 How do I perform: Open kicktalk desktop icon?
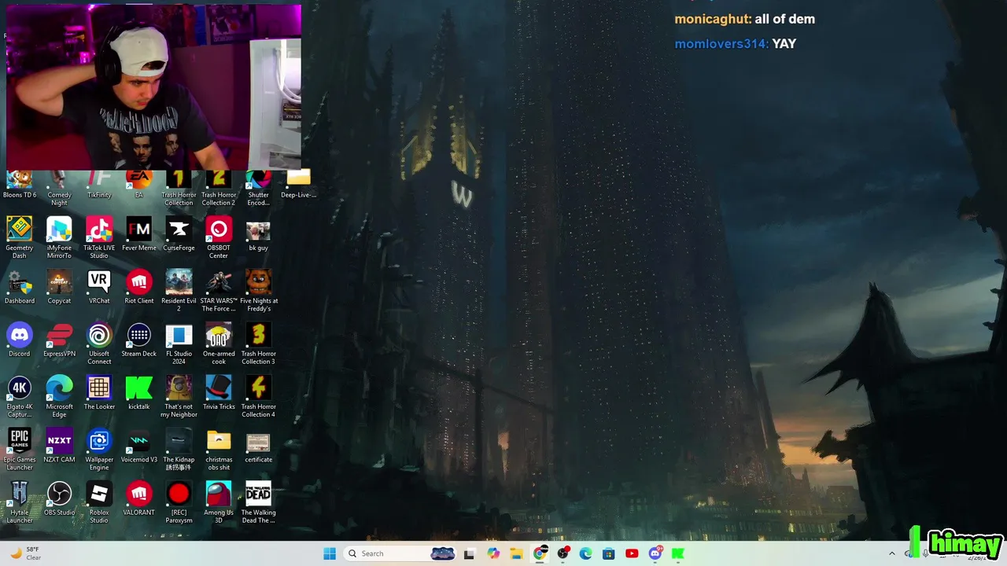pos(139,392)
